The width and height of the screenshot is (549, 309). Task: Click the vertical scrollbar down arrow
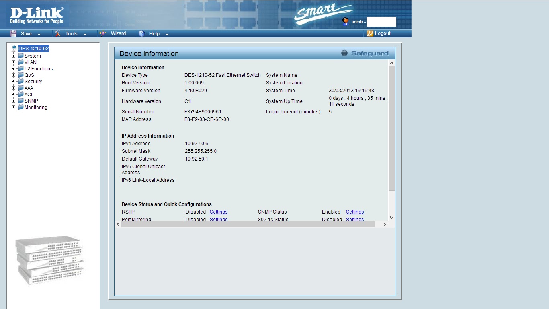[391, 218]
